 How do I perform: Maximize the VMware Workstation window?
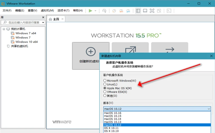[199, 4]
